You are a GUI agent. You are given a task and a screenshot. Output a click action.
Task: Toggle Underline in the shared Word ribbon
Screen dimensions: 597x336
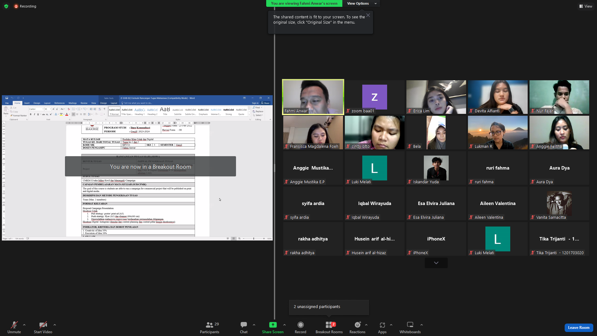tap(38, 114)
